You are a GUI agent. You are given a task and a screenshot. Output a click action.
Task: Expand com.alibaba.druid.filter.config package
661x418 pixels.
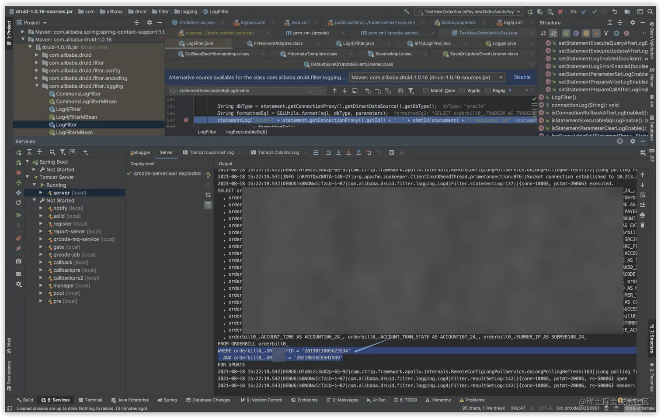(37, 70)
